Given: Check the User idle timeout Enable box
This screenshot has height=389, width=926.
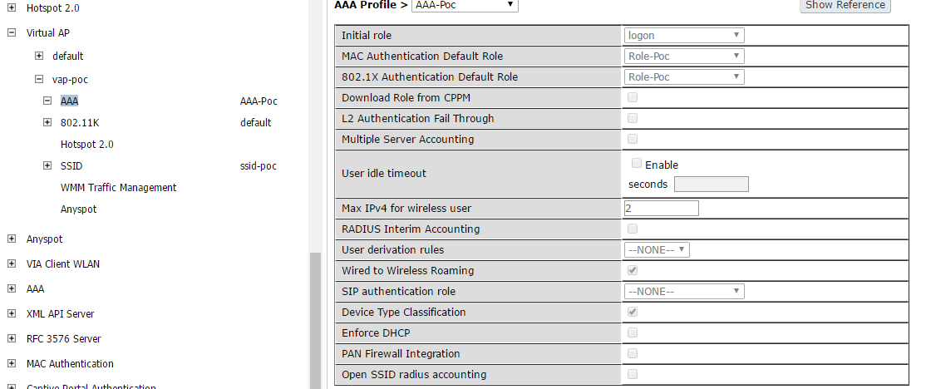Looking at the screenshot, I should (x=637, y=163).
